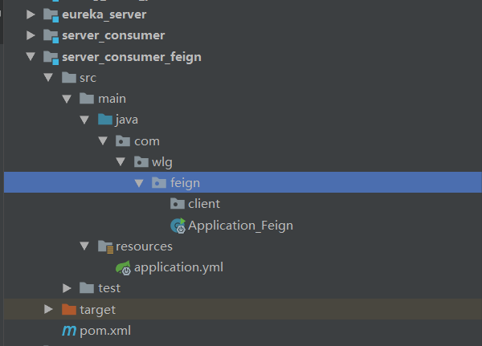Click the src folder icon

pos(69,77)
